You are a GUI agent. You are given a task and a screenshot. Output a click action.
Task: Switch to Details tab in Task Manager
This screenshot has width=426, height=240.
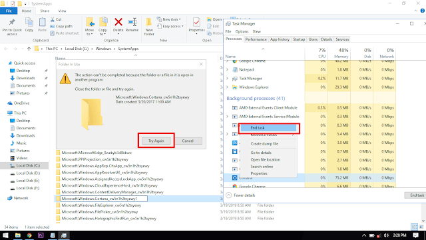(327, 39)
